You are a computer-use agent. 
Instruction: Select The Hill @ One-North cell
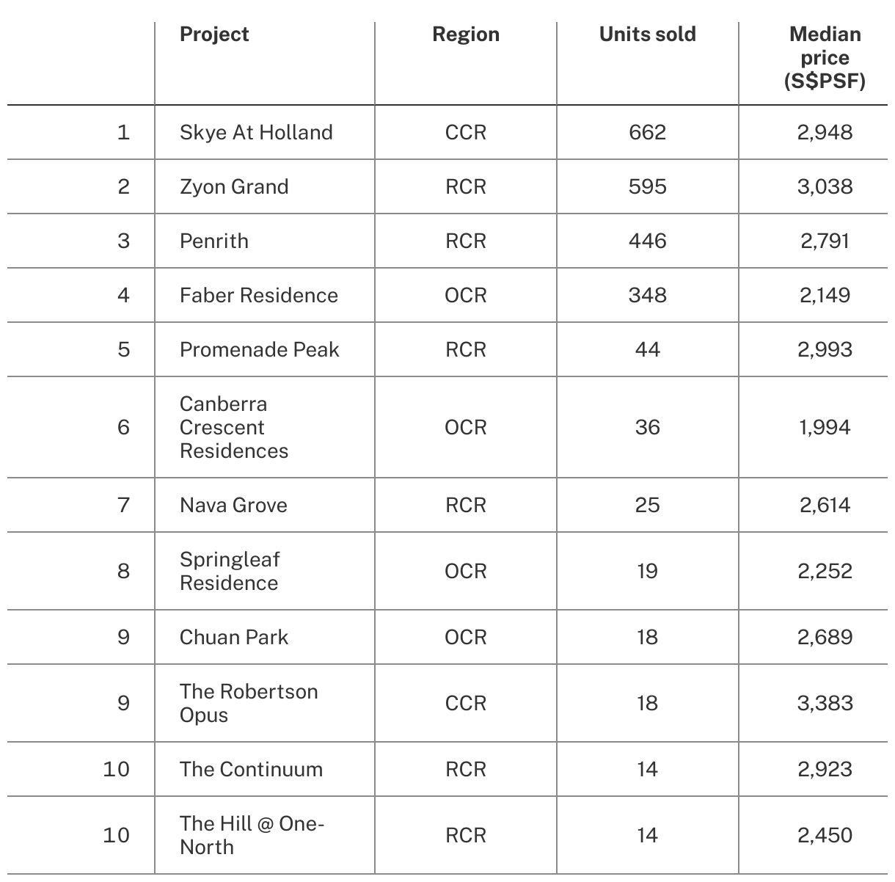(252, 836)
